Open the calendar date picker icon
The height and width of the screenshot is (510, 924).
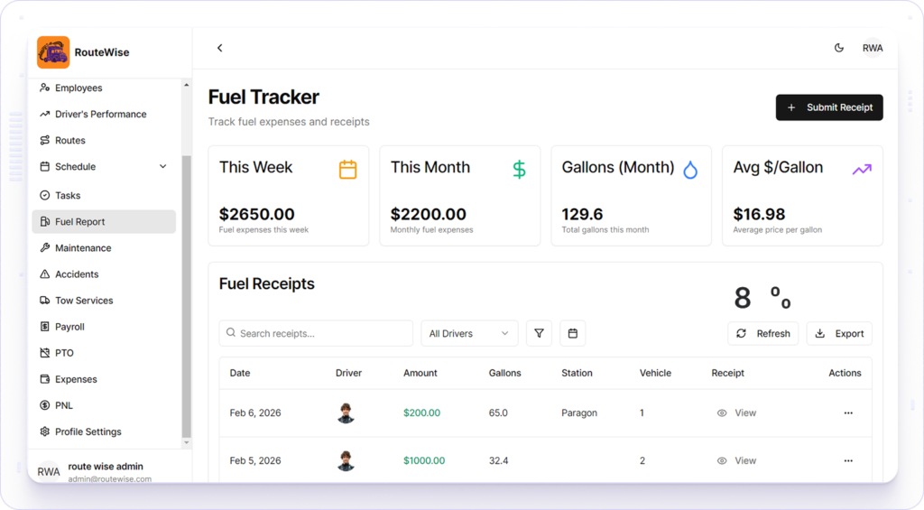click(x=572, y=333)
